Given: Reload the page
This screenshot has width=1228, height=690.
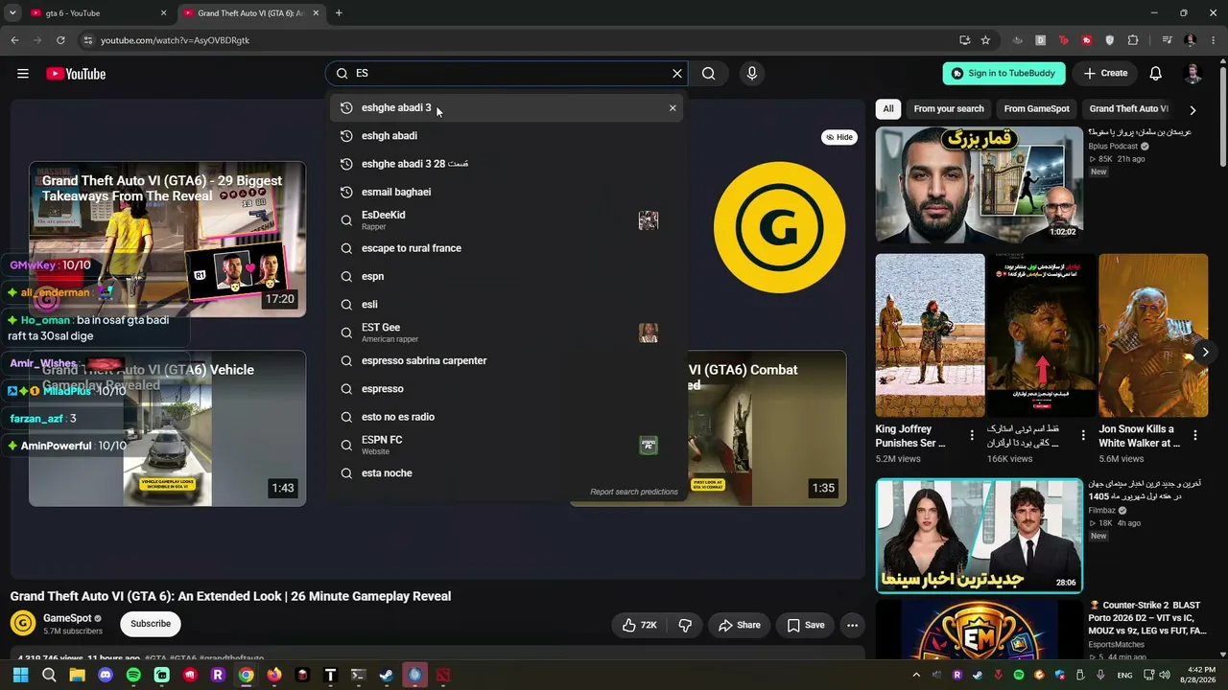Looking at the screenshot, I should (x=60, y=40).
